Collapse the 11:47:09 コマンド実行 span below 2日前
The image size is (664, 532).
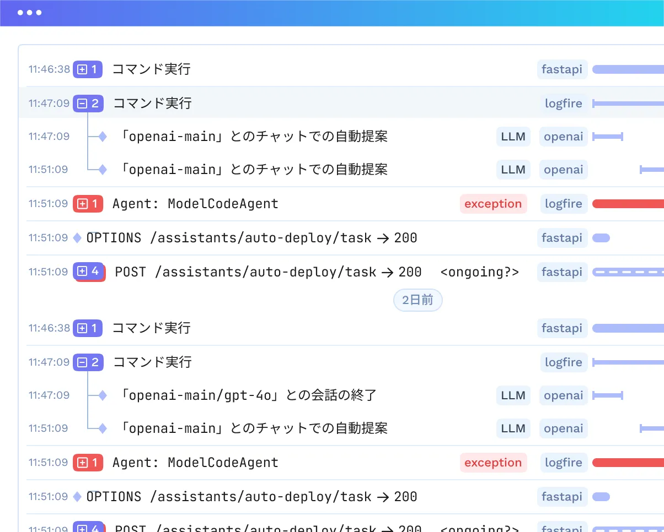pyautogui.click(x=88, y=362)
